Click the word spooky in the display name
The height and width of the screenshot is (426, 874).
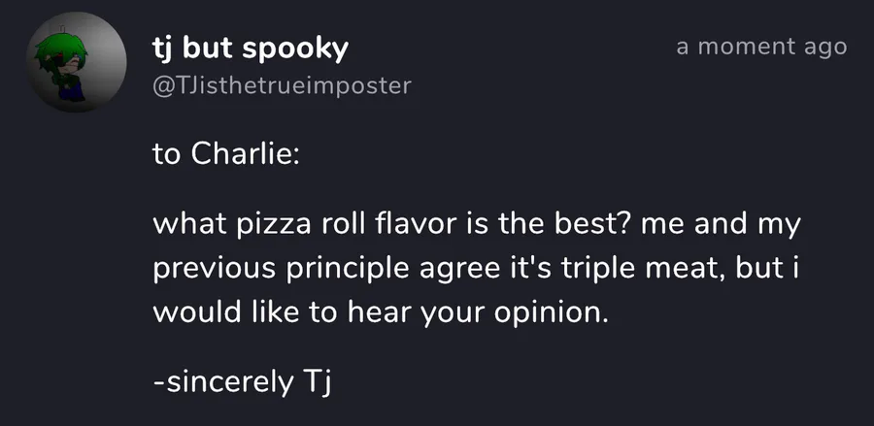coord(295,50)
